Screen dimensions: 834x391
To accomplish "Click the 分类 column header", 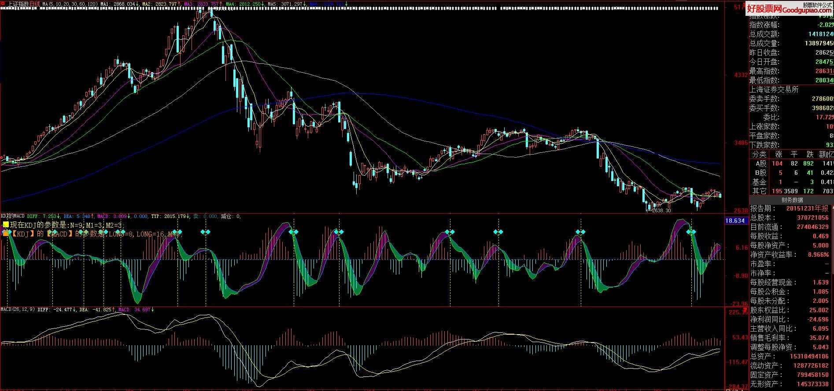I will point(759,155).
